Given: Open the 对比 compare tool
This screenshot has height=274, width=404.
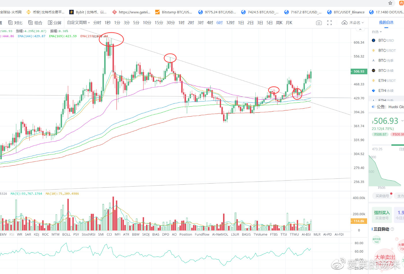Looking at the screenshot, I should coord(15,23).
